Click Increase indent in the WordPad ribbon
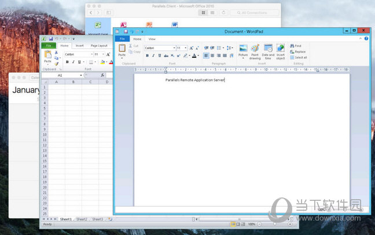The height and width of the screenshot is (235, 375). [x=212, y=48]
